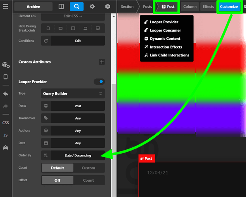Open the global JS editor
Screen dimensions: 246x197
coord(6,135)
